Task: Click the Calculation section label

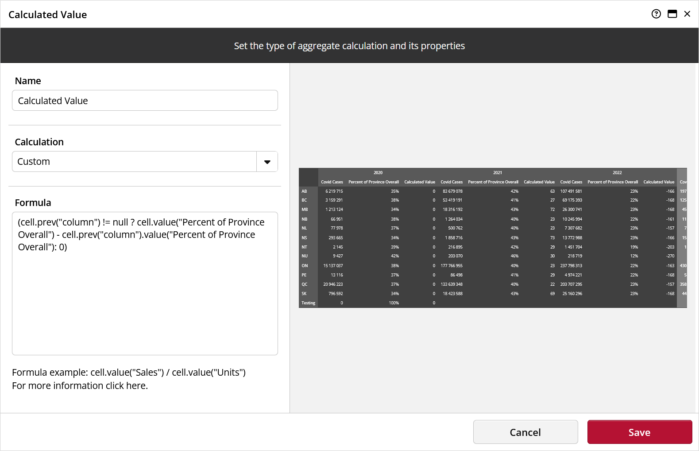Action: 39,142
